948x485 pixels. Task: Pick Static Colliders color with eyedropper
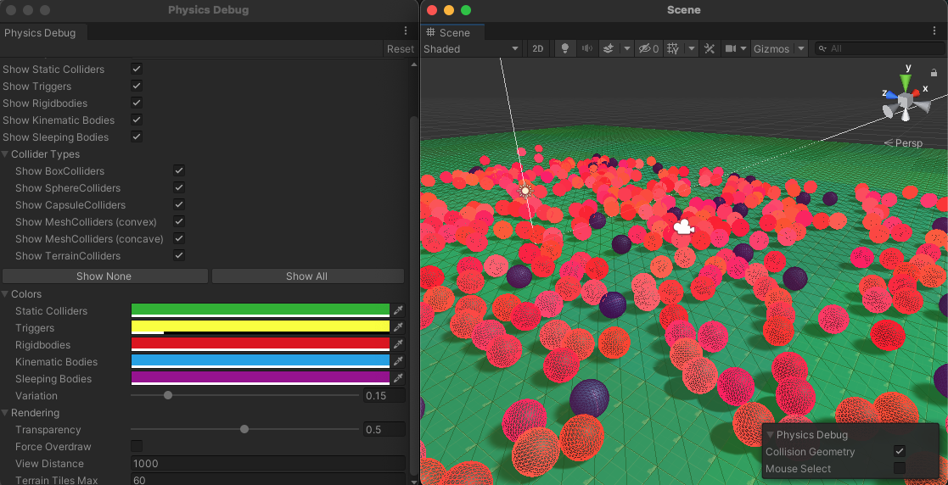pyautogui.click(x=398, y=310)
